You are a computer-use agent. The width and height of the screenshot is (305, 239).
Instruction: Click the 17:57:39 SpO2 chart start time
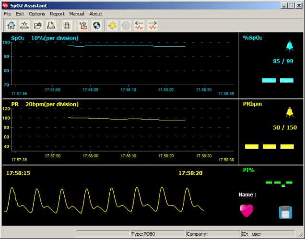click(x=19, y=94)
